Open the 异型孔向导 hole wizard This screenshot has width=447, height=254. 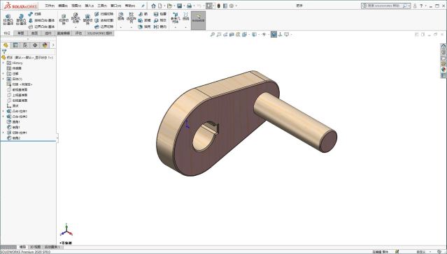pyautogui.click(x=76, y=18)
